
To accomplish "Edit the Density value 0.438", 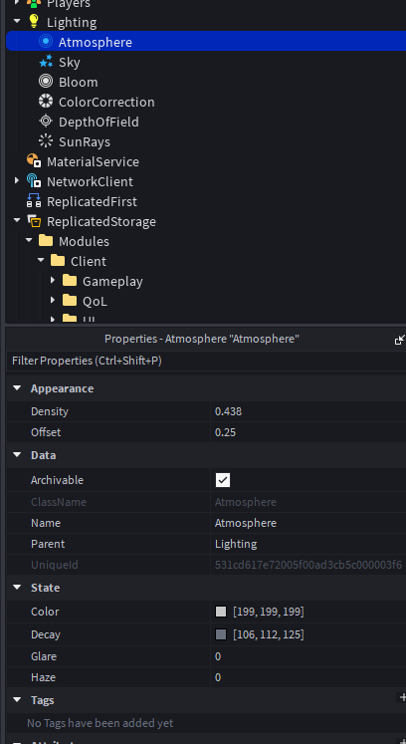I will [308, 411].
